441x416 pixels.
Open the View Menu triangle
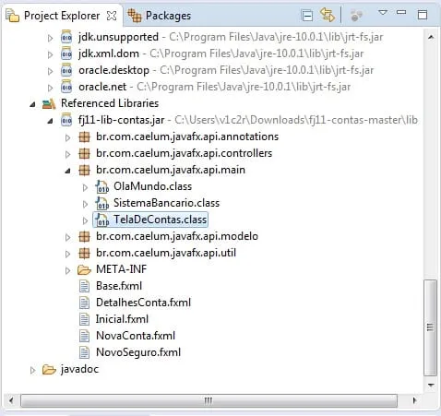[x=383, y=13]
